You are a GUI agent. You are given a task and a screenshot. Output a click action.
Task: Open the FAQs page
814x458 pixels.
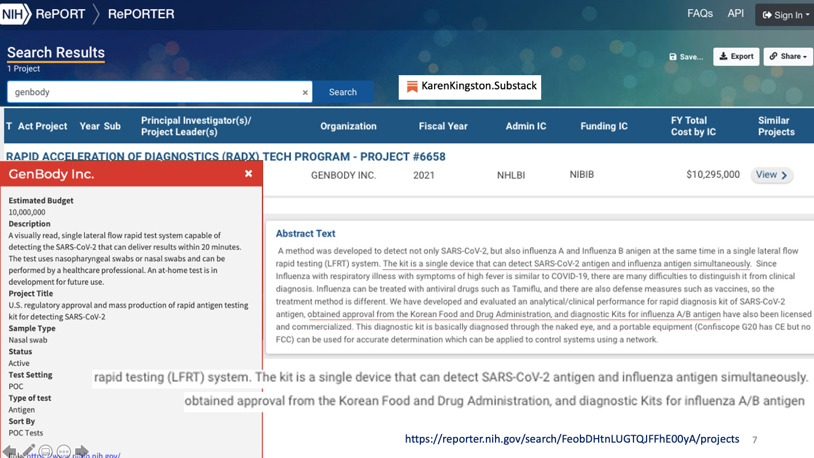tap(700, 13)
